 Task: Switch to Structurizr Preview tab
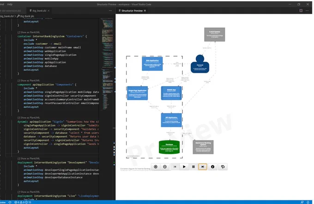point(132,11)
